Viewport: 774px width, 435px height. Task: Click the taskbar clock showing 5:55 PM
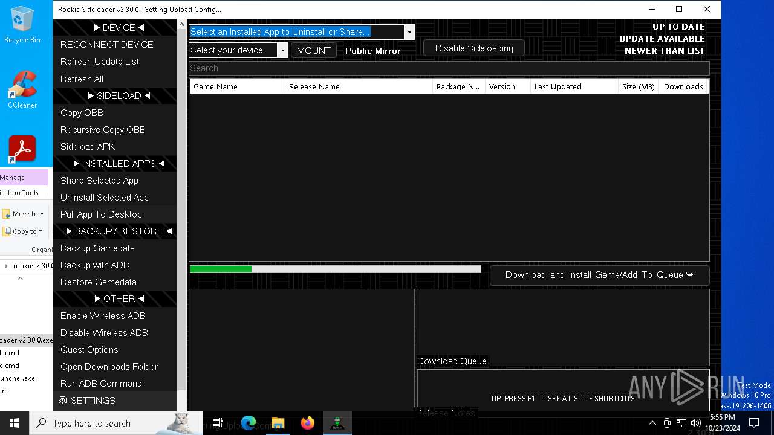point(723,423)
